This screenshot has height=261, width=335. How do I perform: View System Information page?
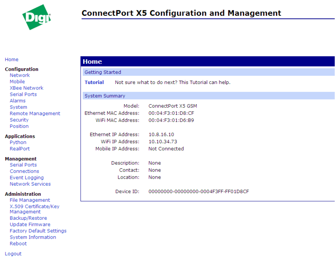pos(33,238)
